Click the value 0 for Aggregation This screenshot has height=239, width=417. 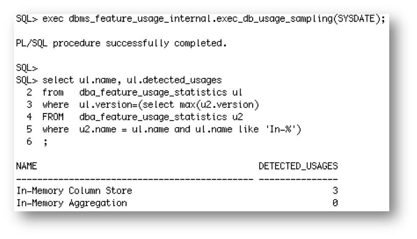coord(335,203)
